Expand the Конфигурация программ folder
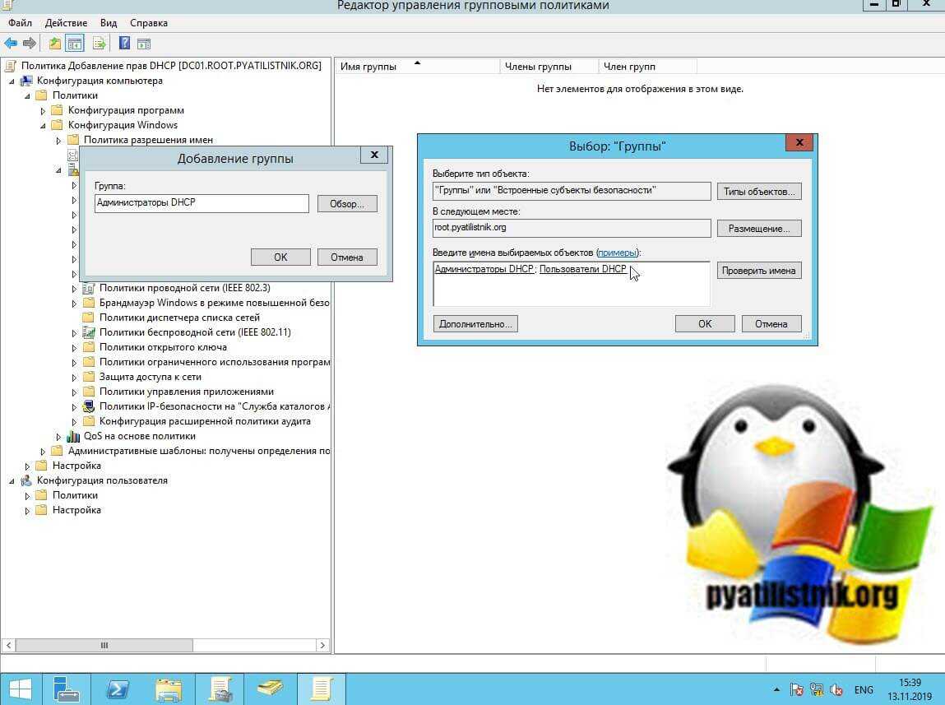The width and height of the screenshot is (945, 705). (x=43, y=111)
